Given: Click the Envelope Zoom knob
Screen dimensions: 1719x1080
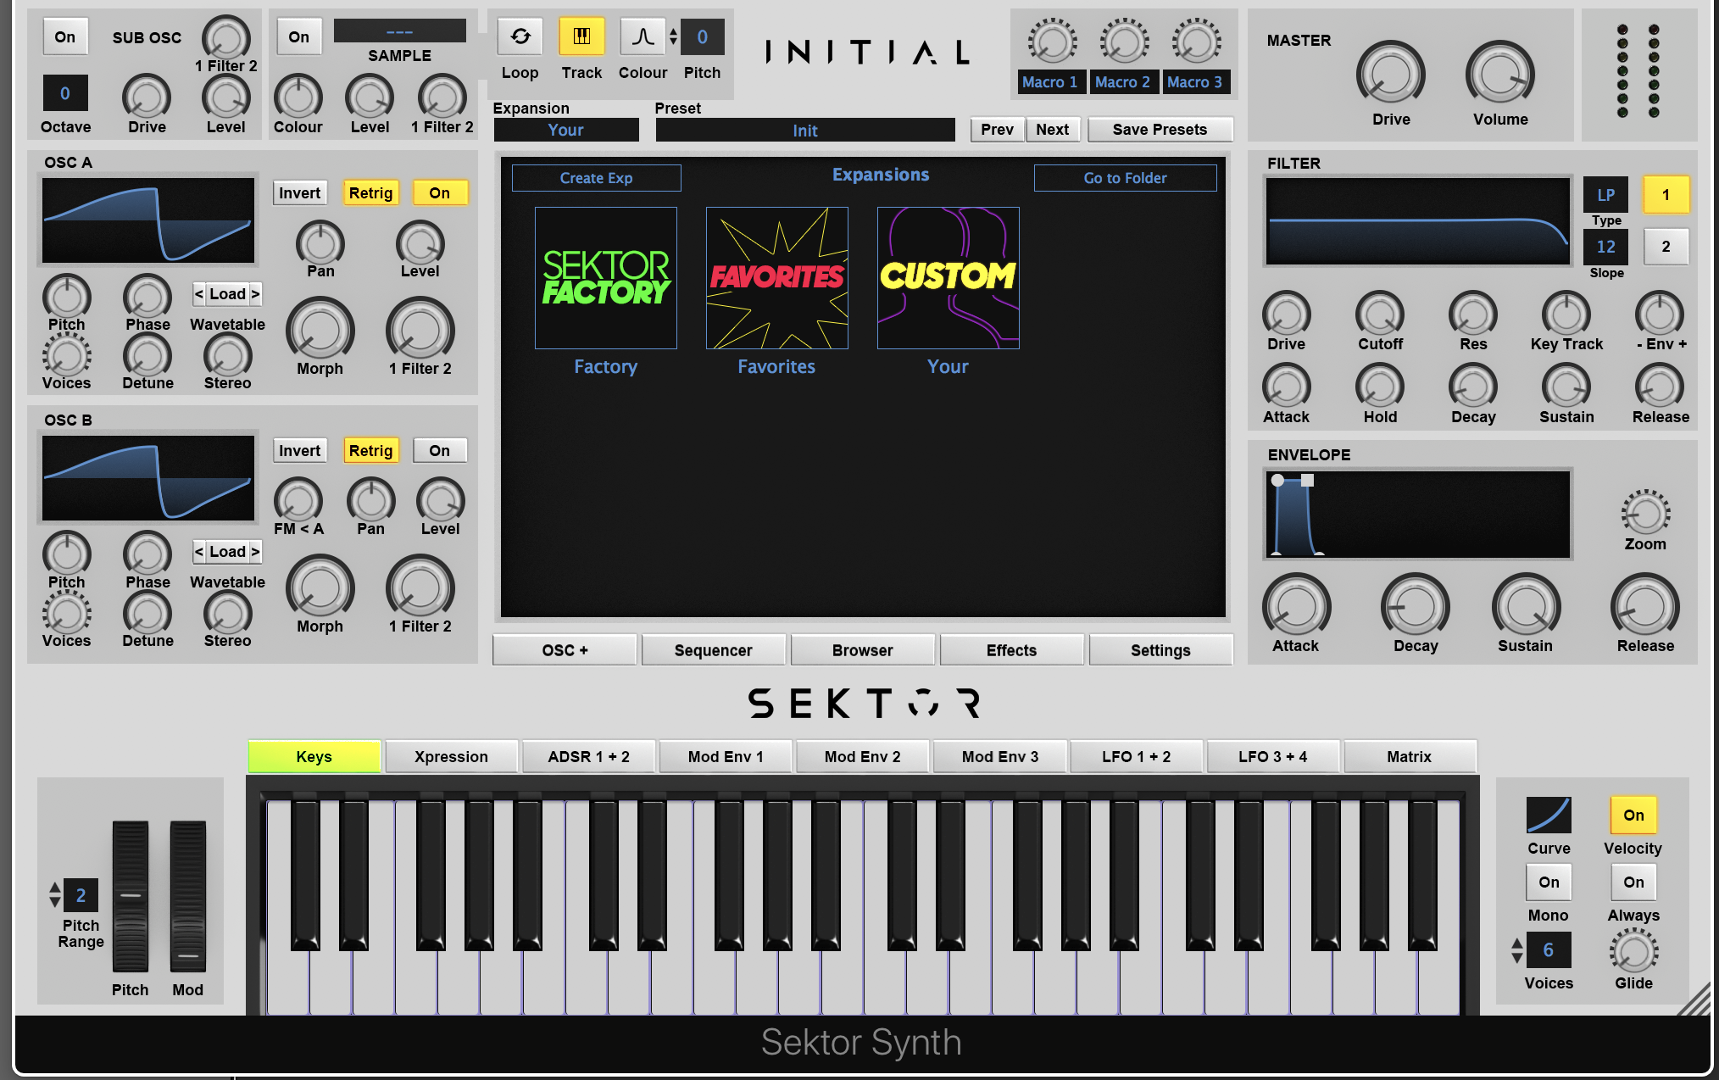Looking at the screenshot, I should coord(1645,514).
